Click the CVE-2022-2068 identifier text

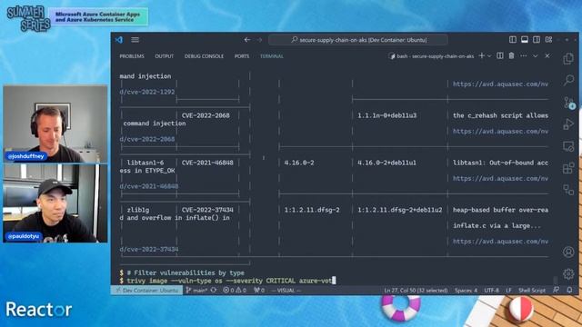206,115
